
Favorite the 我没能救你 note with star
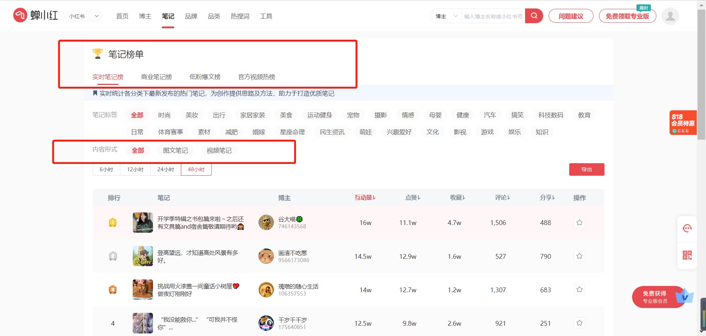(580, 323)
